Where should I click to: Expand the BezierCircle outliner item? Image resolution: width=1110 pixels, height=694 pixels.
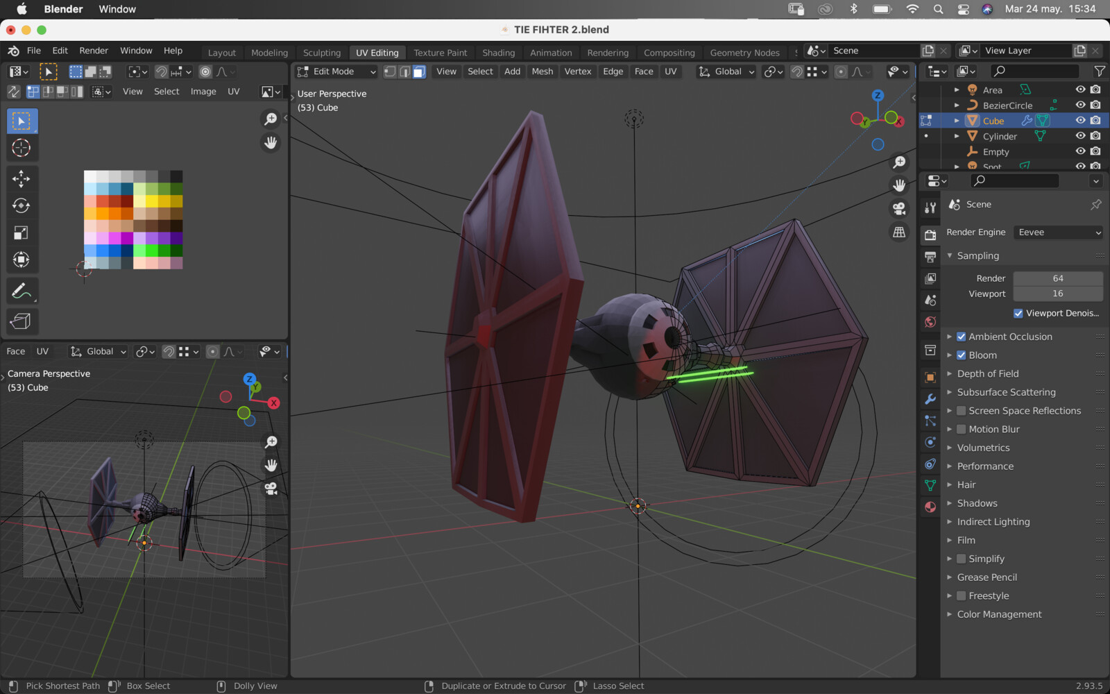coord(957,105)
